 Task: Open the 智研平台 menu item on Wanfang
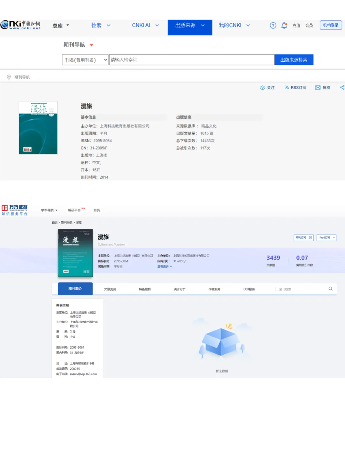click(x=74, y=210)
